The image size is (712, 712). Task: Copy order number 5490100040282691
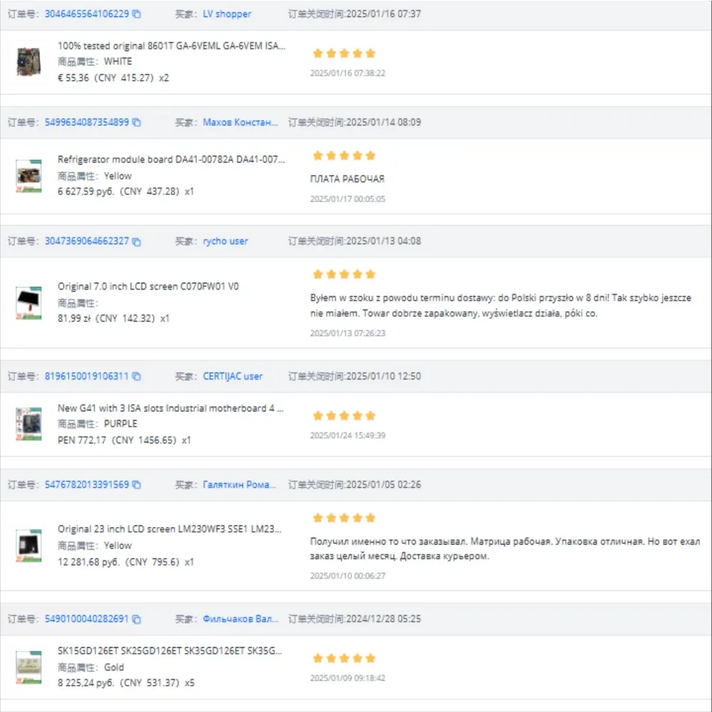(x=136, y=619)
